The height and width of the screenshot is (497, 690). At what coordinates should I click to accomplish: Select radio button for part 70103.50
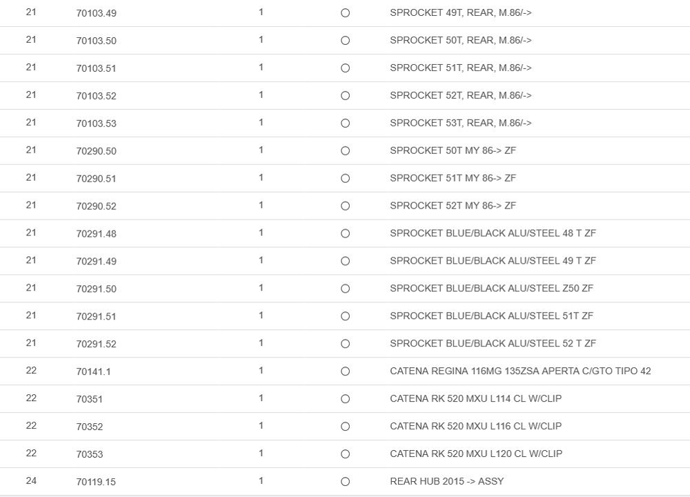pyautogui.click(x=345, y=41)
